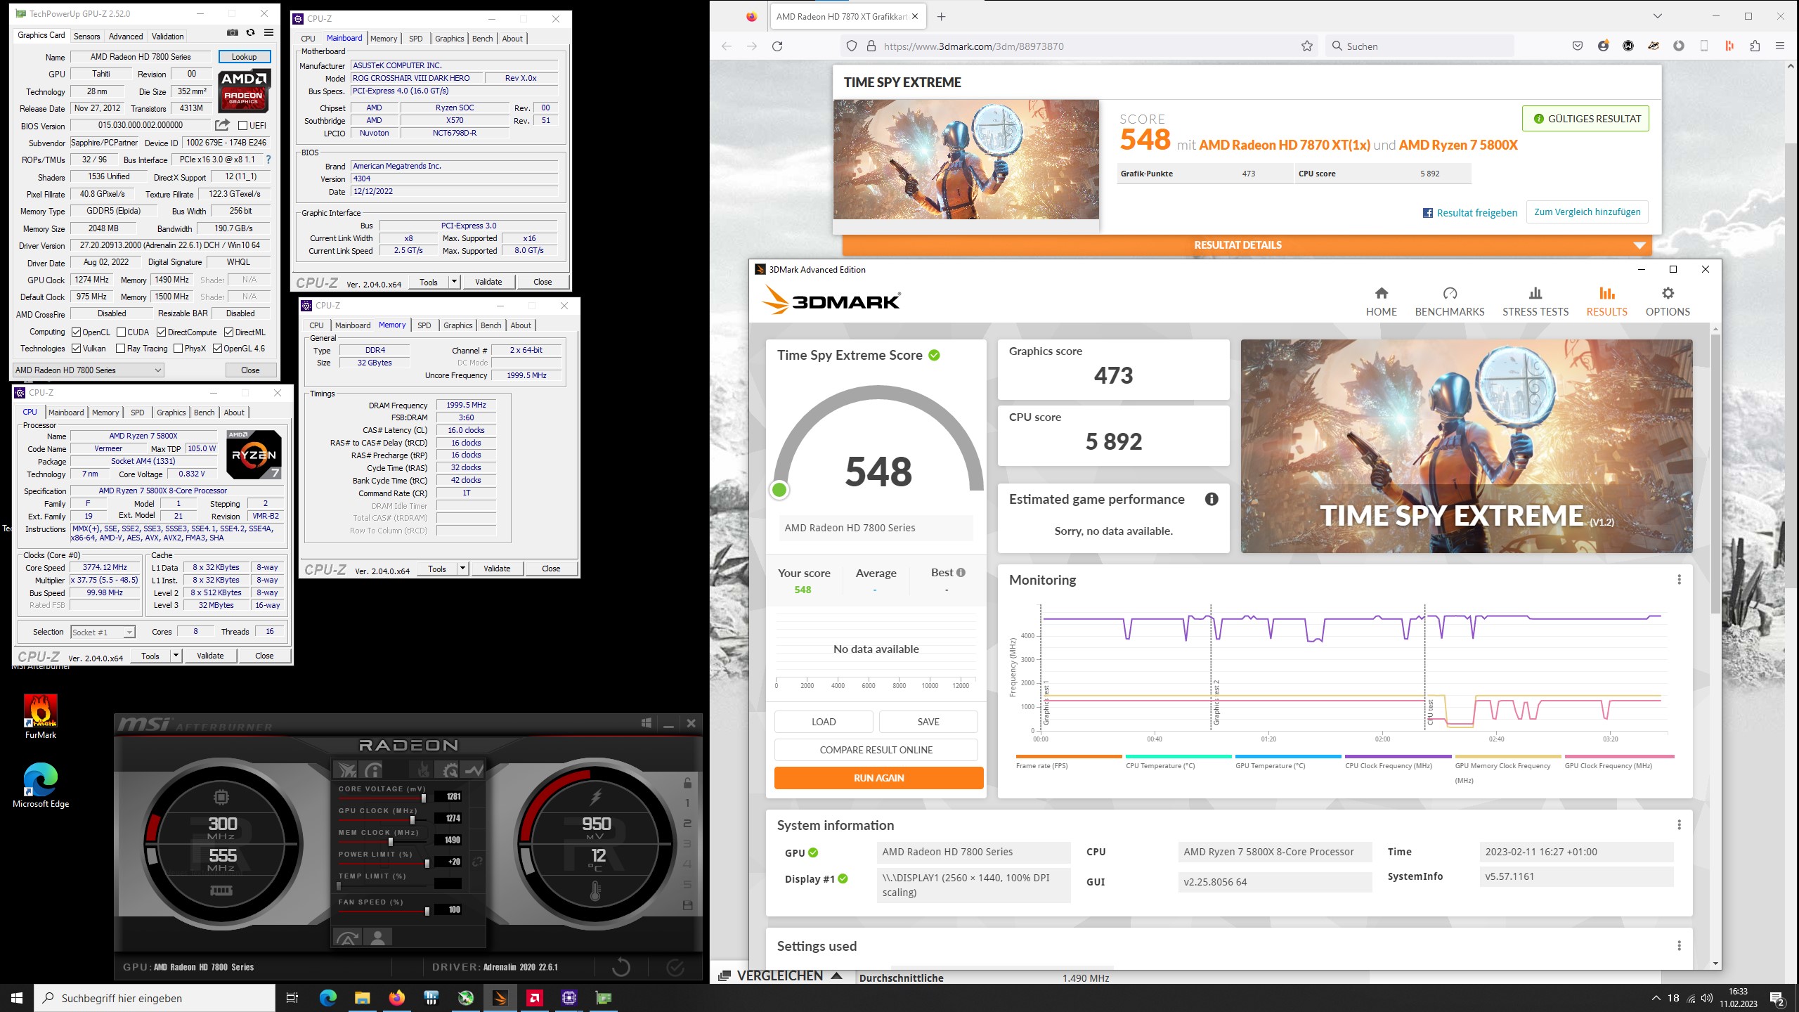Click Afterburner profile lock icon

pos(687,783)
